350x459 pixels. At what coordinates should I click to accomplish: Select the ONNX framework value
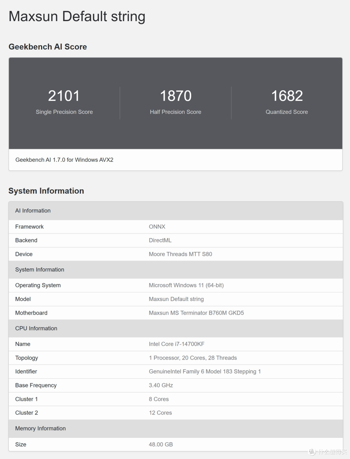click(x=157, y=227)
